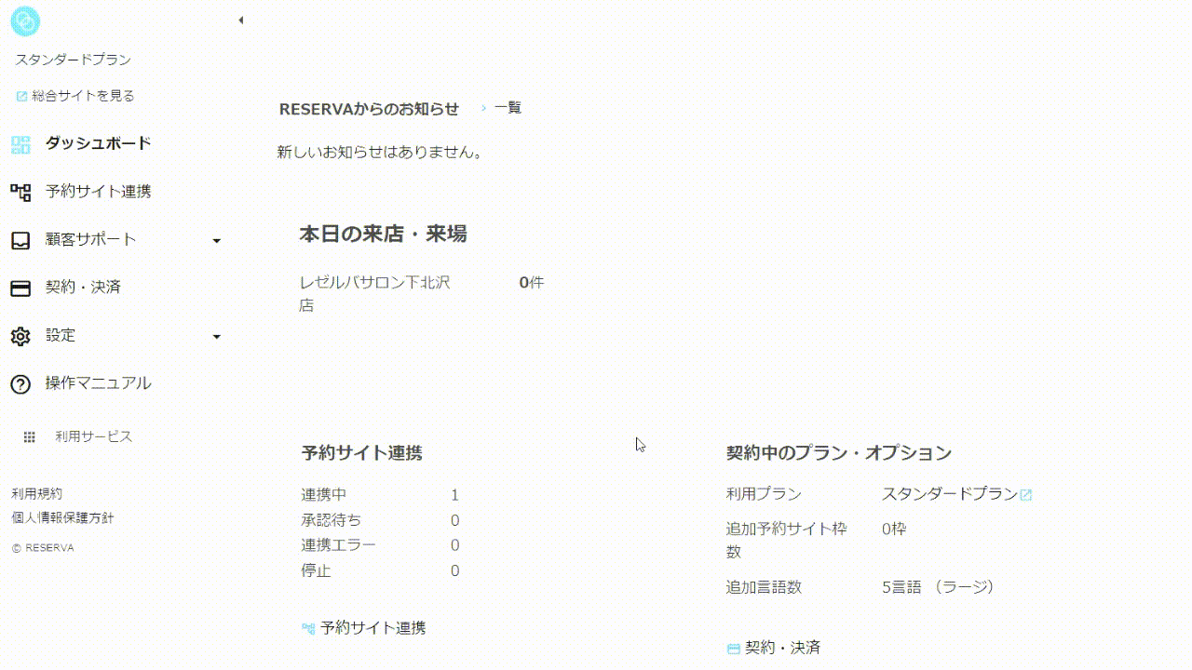
Task: Click the RESERVA logo icon
Action: pos(24,20)
